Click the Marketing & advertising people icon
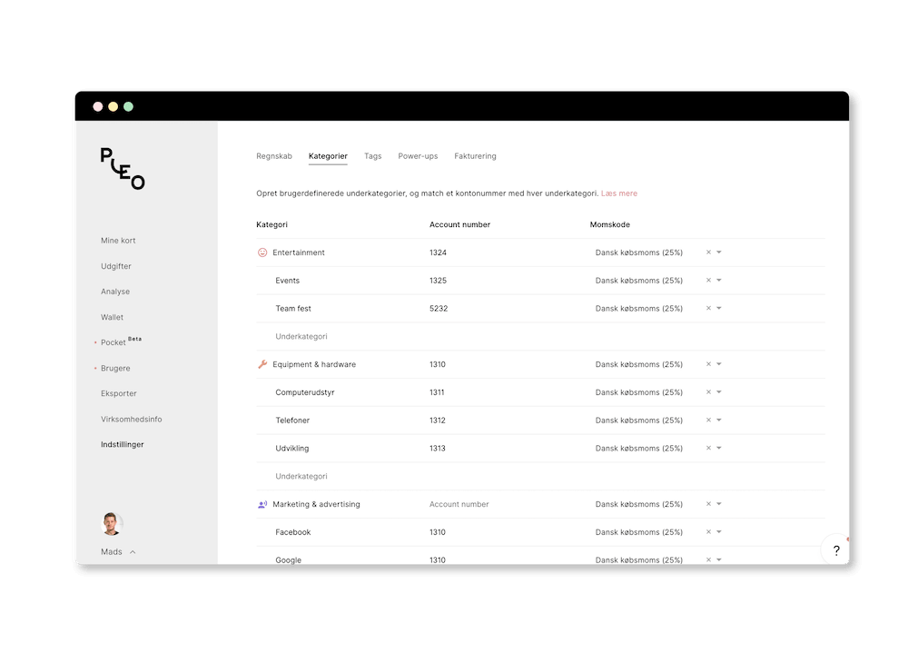 (262, 504)
